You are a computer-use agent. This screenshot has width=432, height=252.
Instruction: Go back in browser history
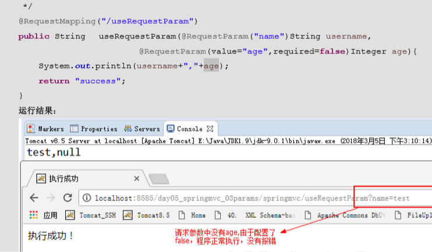(34, 198)
